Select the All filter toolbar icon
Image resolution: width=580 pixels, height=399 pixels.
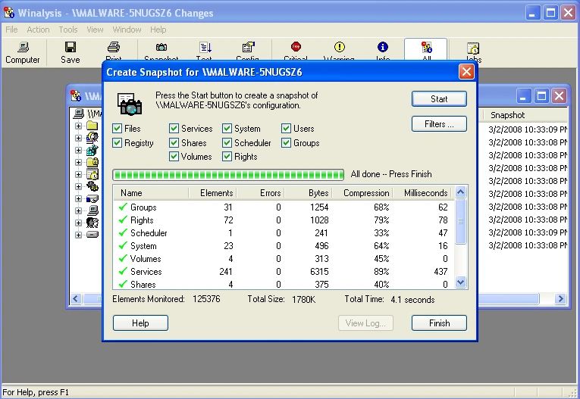coord(426,50)
